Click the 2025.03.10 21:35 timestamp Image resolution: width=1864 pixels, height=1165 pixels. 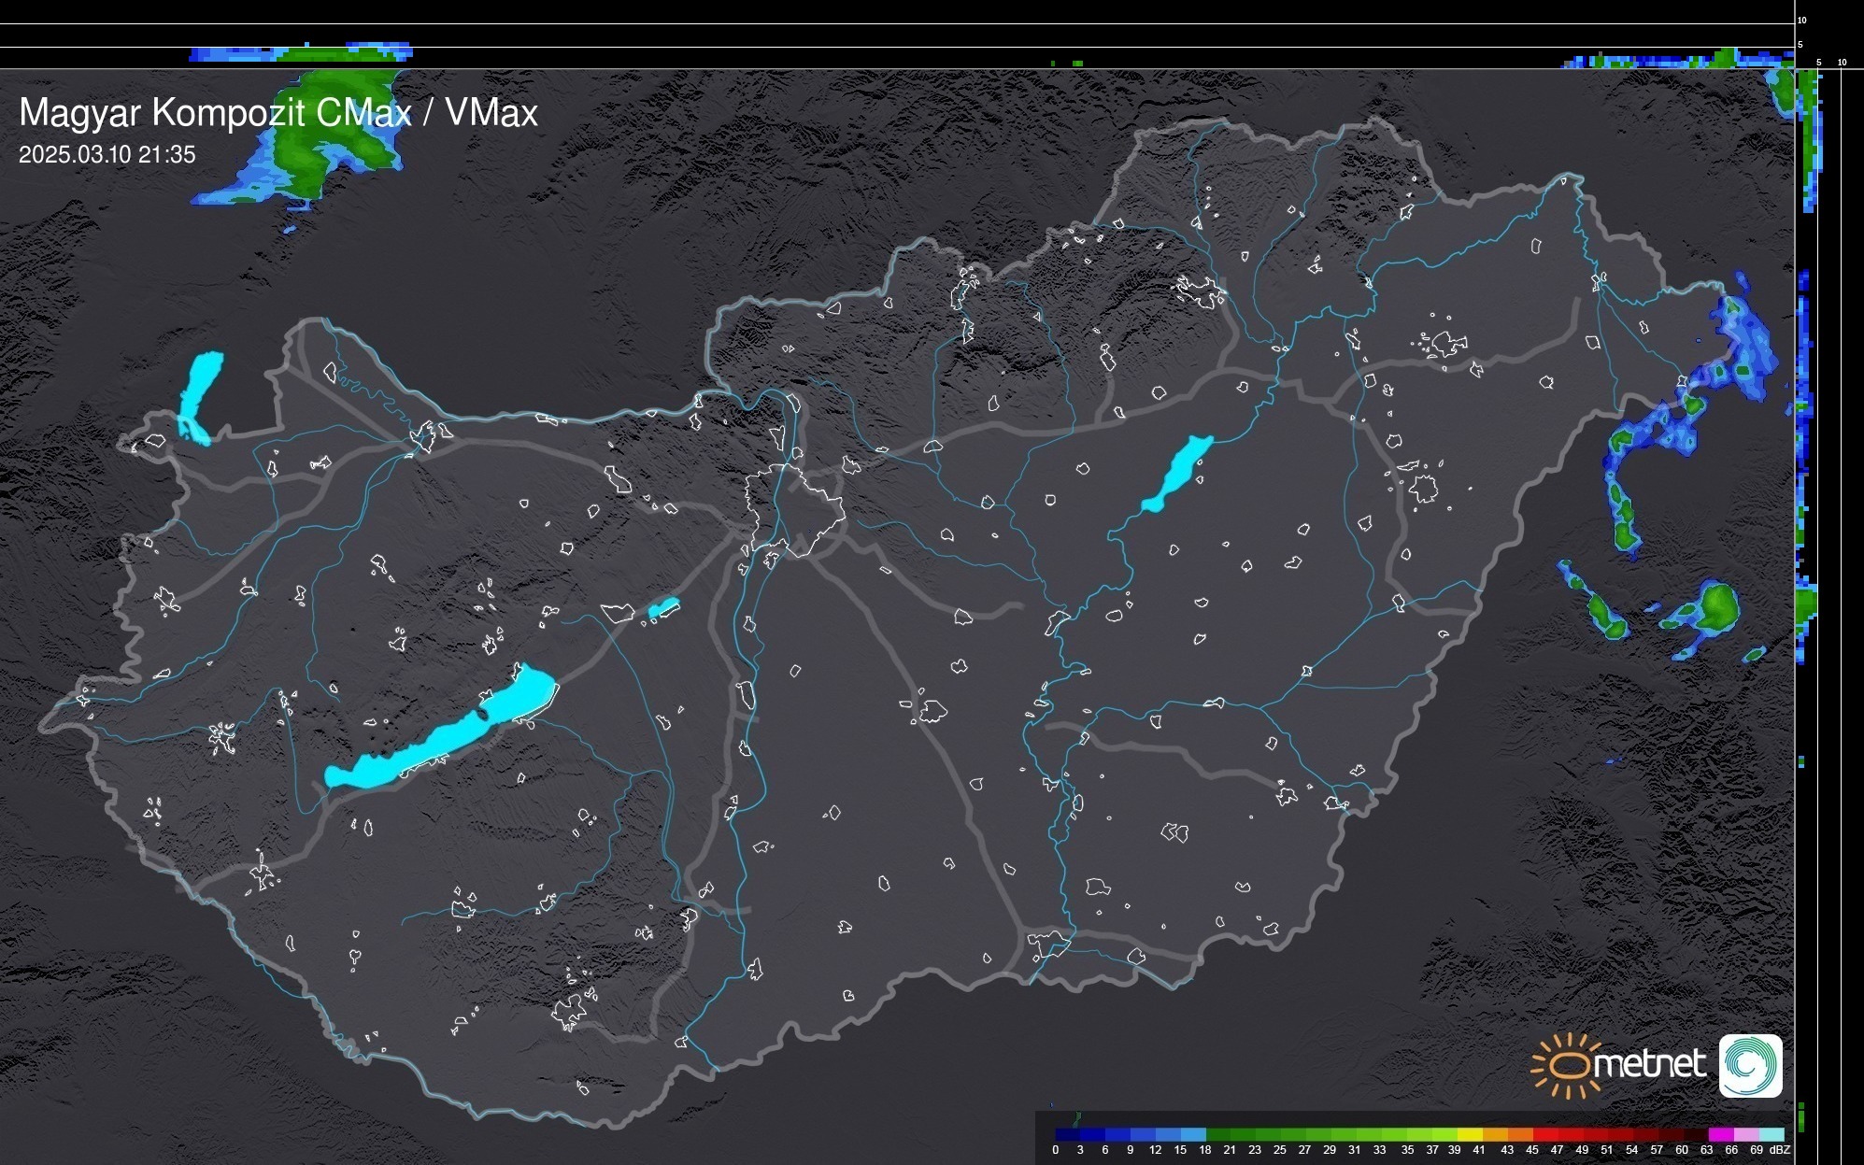click(x=107, y=155)
